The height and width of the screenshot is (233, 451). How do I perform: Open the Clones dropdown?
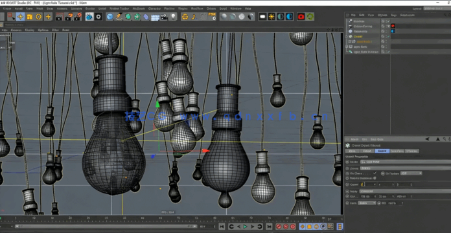point(406,168)
